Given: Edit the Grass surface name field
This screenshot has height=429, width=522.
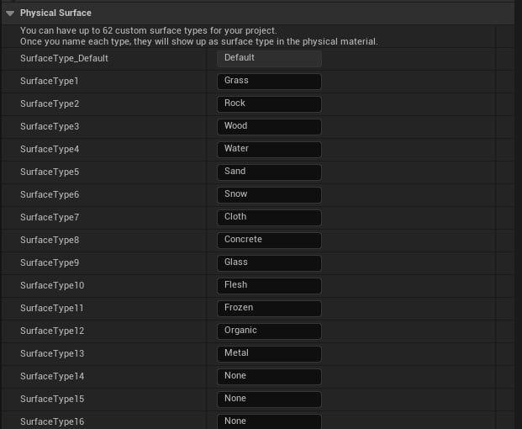Looking at the screenshot, I should tap(269, 82).
